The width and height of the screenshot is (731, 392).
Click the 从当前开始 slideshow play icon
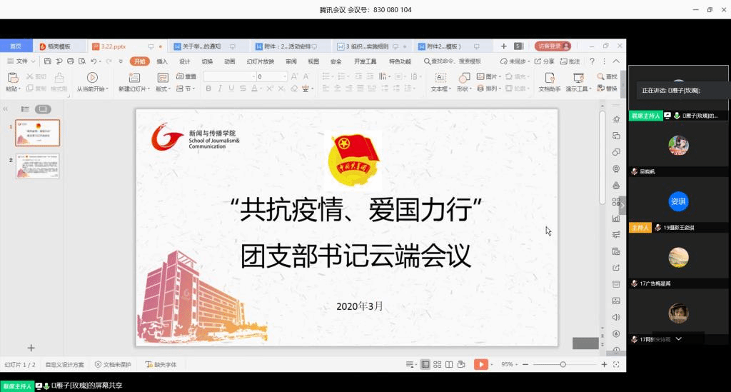point(92,77)
